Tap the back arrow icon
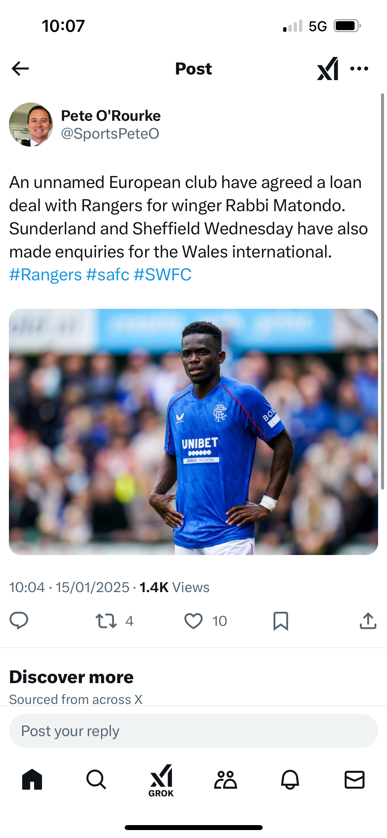The height and width of the screenshot is (838, 387). click(x=21, y=69)
